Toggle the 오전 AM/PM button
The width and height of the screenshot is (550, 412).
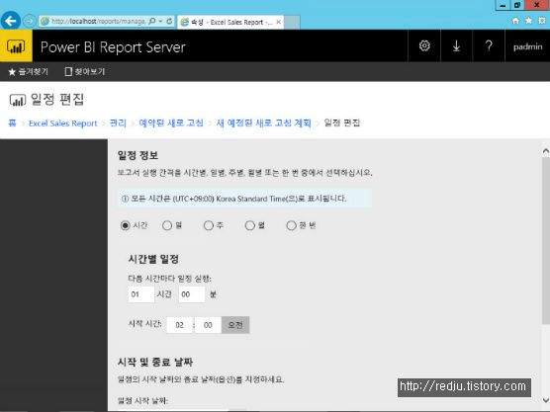tap(235, 325)
